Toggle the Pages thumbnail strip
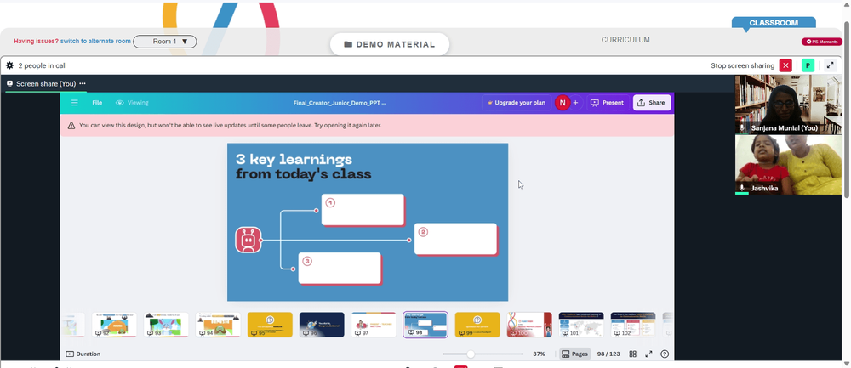 coord(574,354)
